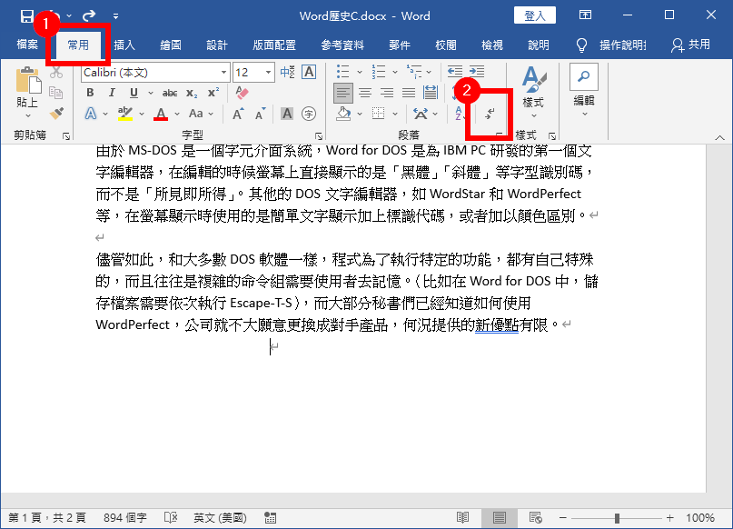Image resolution: width=733 pixels, height=529 pixels.
Task: Click the 共用 share button
Action: (x=691, y=45)
